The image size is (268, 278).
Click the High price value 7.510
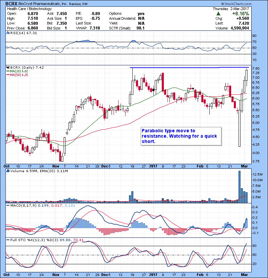[x=33, y=18]
